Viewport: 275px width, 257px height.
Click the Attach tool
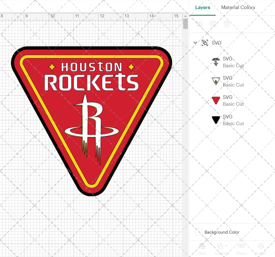[x=241, y=249]
